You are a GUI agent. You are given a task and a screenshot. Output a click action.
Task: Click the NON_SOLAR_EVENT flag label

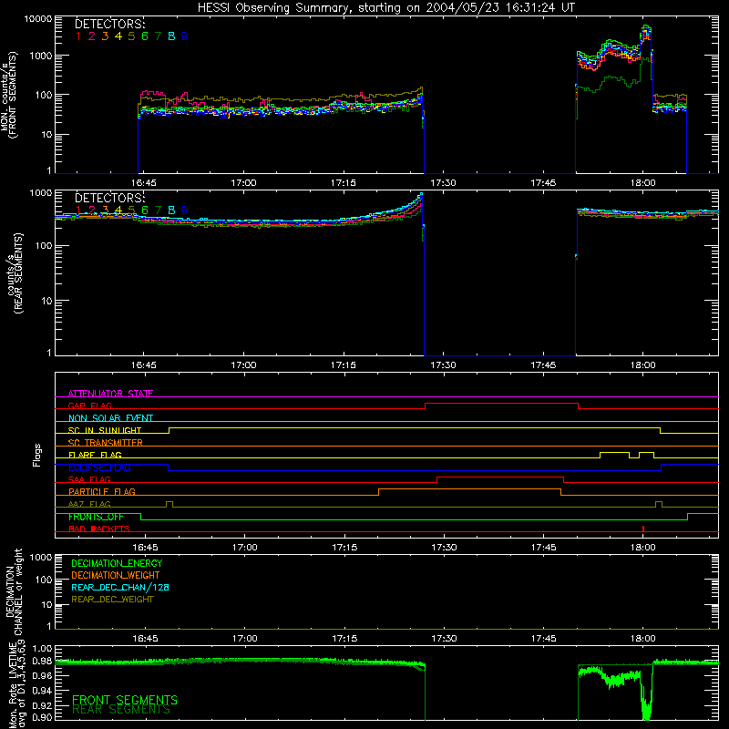point(110,418)
